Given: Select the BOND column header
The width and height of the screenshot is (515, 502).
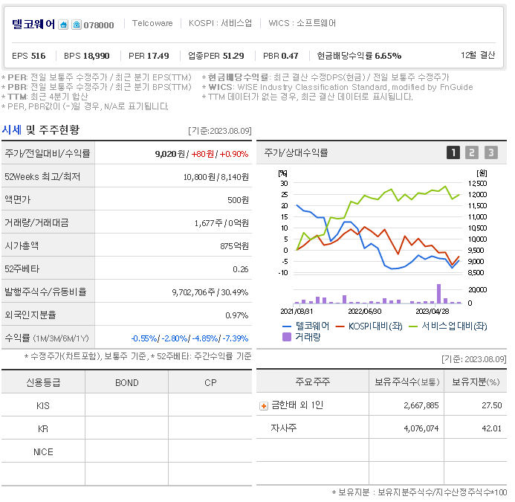Looking at the screenshot, I should (127, 383).
